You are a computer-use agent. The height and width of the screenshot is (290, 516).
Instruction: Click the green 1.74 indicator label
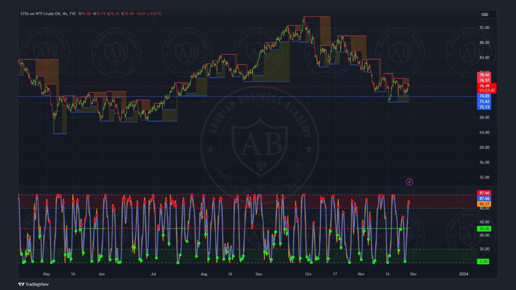[483, 262]
